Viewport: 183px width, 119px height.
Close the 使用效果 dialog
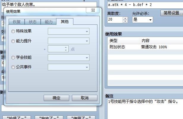[93, 10]
